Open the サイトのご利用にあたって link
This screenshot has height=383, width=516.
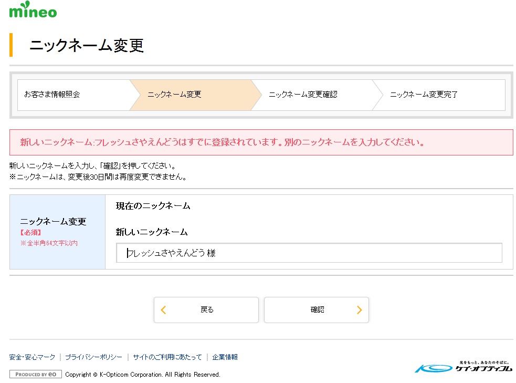pos(167,357)
